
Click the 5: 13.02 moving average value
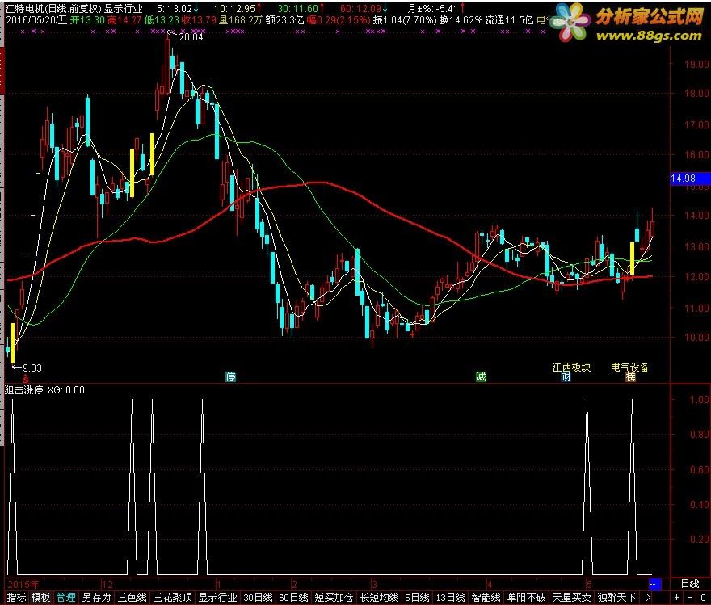tap(177, 8)
